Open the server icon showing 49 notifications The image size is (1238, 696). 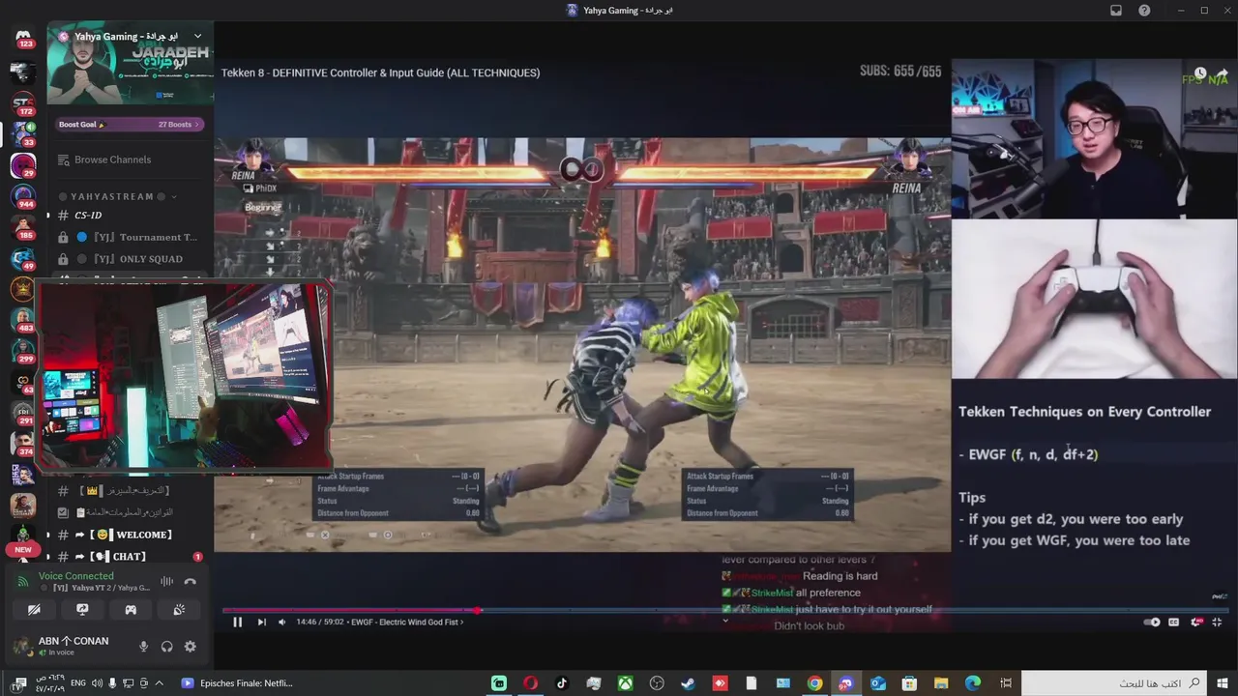tap(23, 258)
